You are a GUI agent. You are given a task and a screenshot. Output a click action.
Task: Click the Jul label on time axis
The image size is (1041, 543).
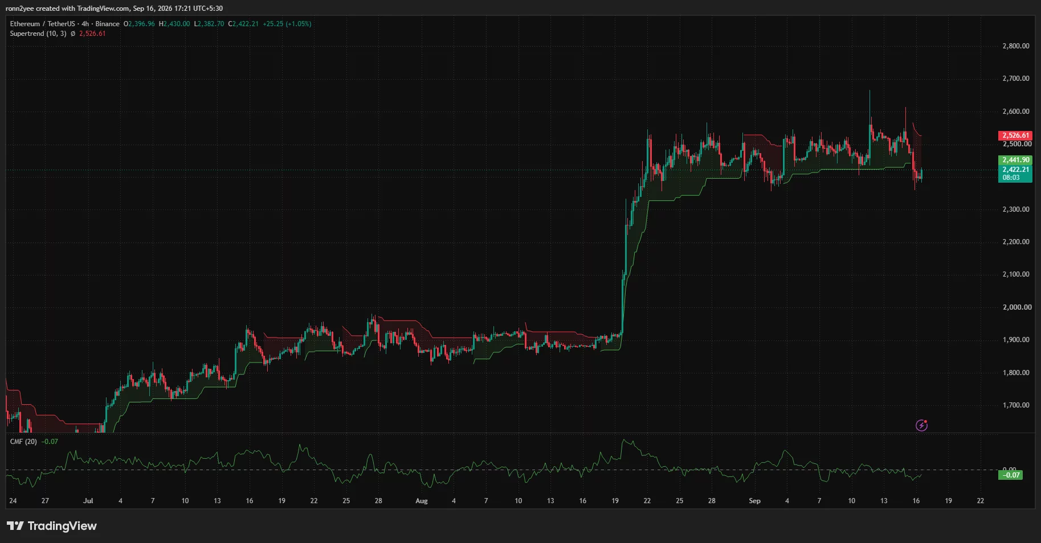point(88,501)
